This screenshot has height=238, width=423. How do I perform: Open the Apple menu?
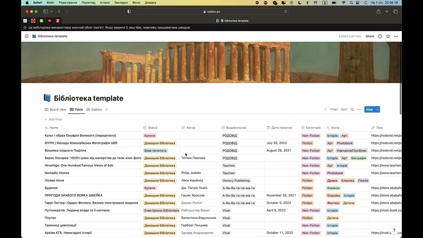coord(27,3)
